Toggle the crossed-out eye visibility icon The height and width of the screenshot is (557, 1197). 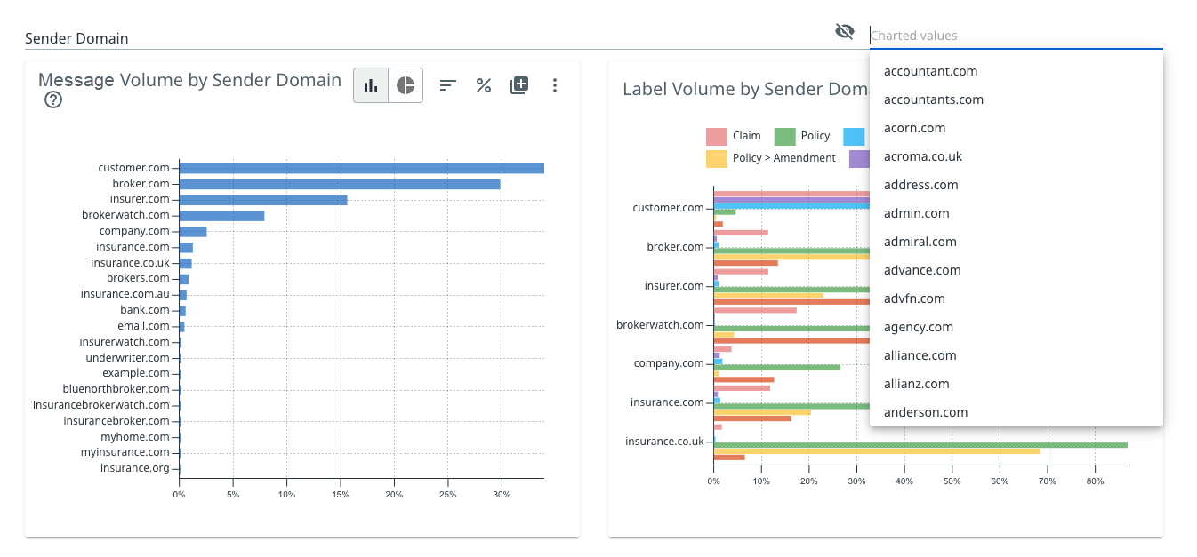[845, 32]
